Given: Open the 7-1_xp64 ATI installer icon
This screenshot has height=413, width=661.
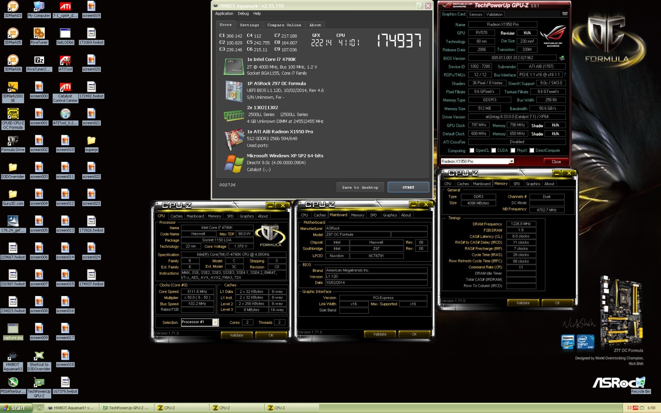Looking at the screenshot, I should [x=65, y=10].
